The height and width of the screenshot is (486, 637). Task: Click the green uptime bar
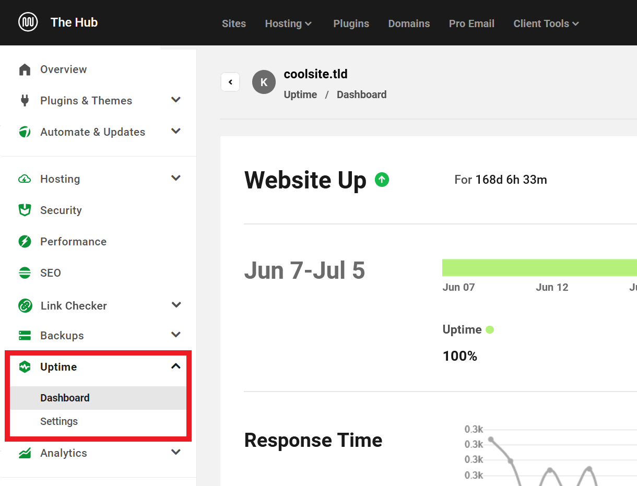[x=539, y=267]
